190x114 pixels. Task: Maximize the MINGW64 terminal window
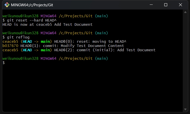[166, 5]
